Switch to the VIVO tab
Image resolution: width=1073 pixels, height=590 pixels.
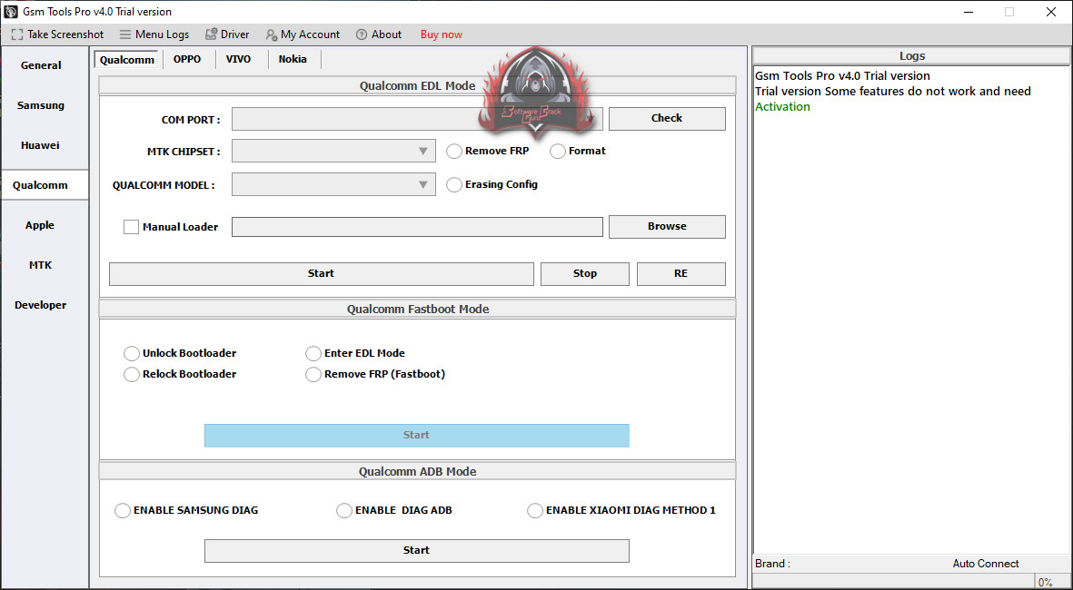[x=238, y=60]
